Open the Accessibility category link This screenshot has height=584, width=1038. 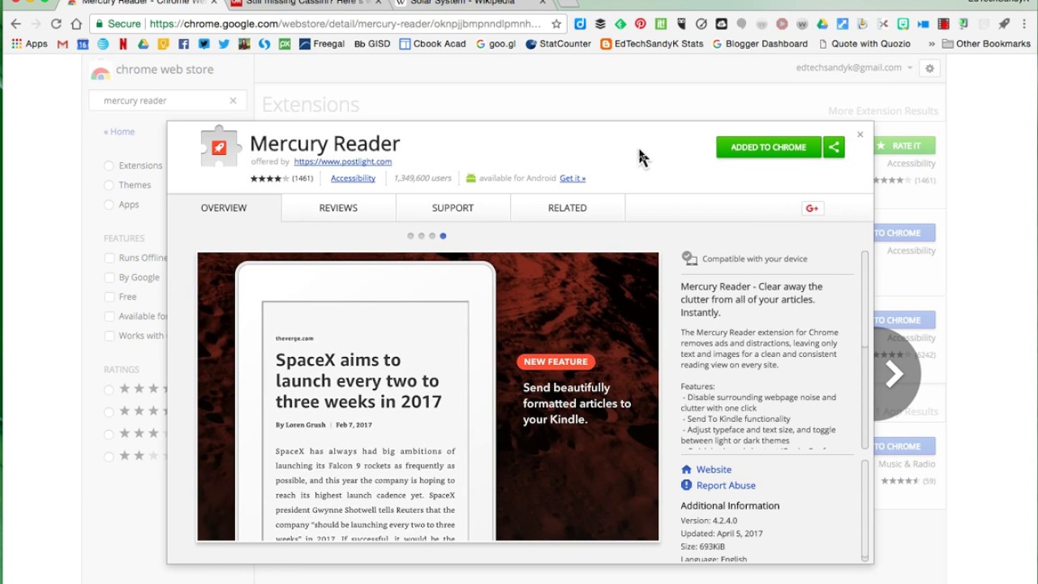pyautogui.click(x=353, y=178)
